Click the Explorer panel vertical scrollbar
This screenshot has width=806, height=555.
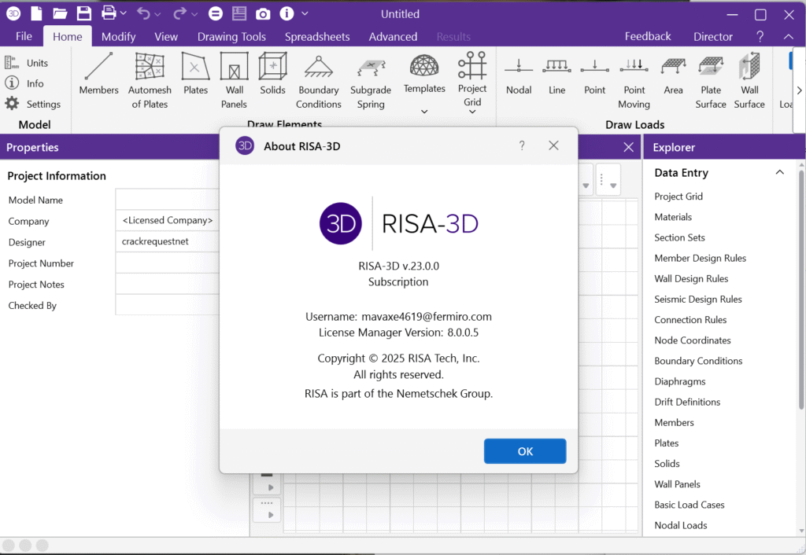point(800,290)
